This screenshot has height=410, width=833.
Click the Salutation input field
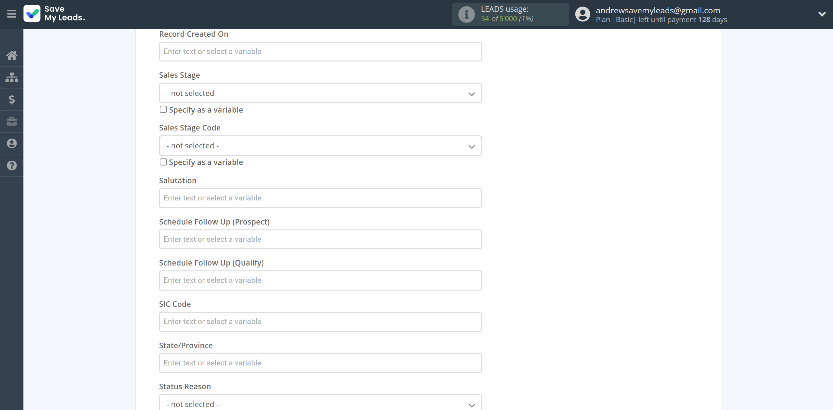320,198
